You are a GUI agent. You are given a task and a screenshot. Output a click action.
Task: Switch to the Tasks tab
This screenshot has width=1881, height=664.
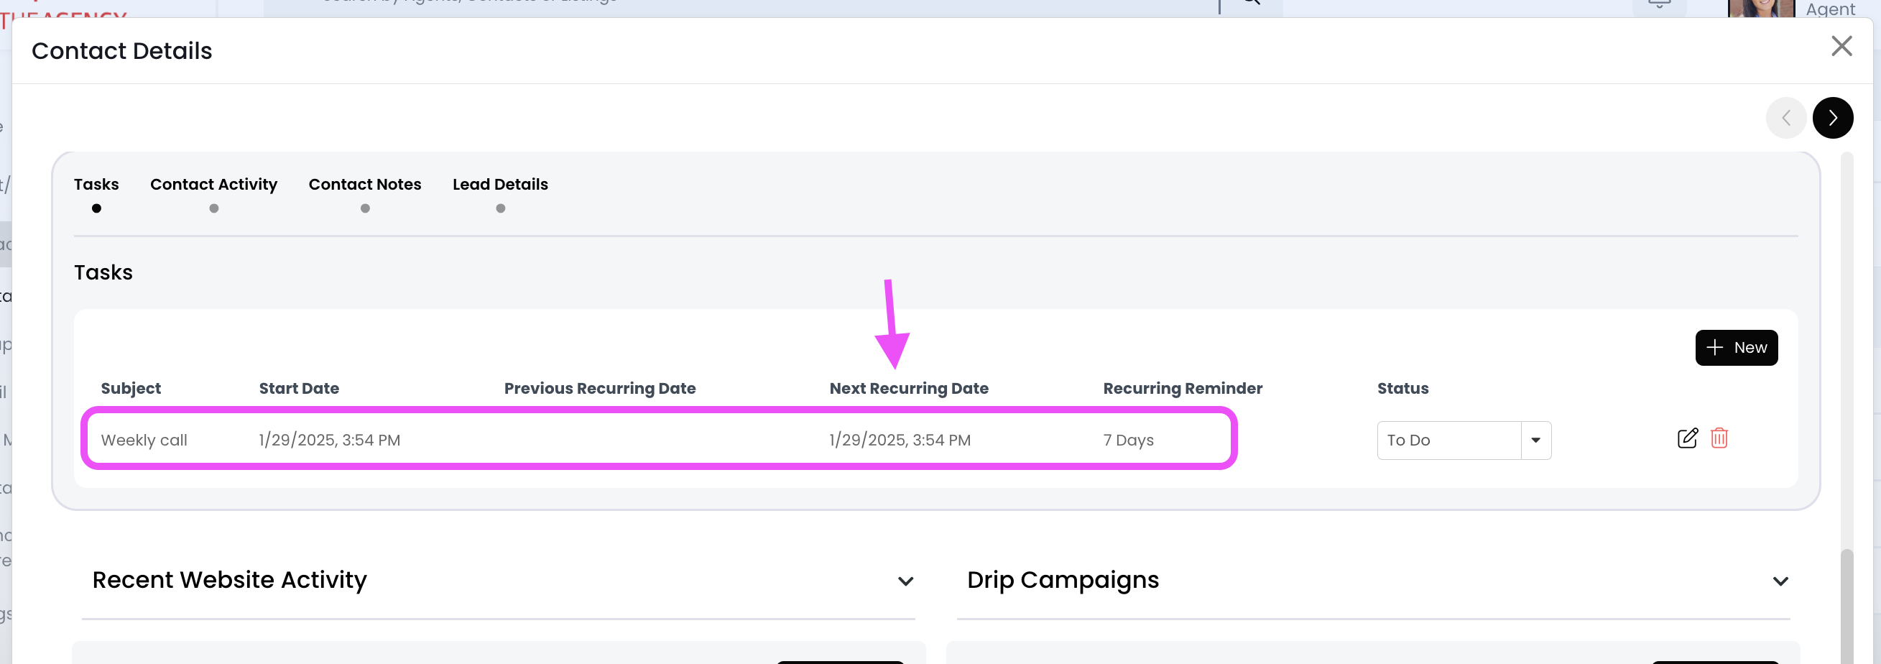pyautogui.click(x=96, y=185)
